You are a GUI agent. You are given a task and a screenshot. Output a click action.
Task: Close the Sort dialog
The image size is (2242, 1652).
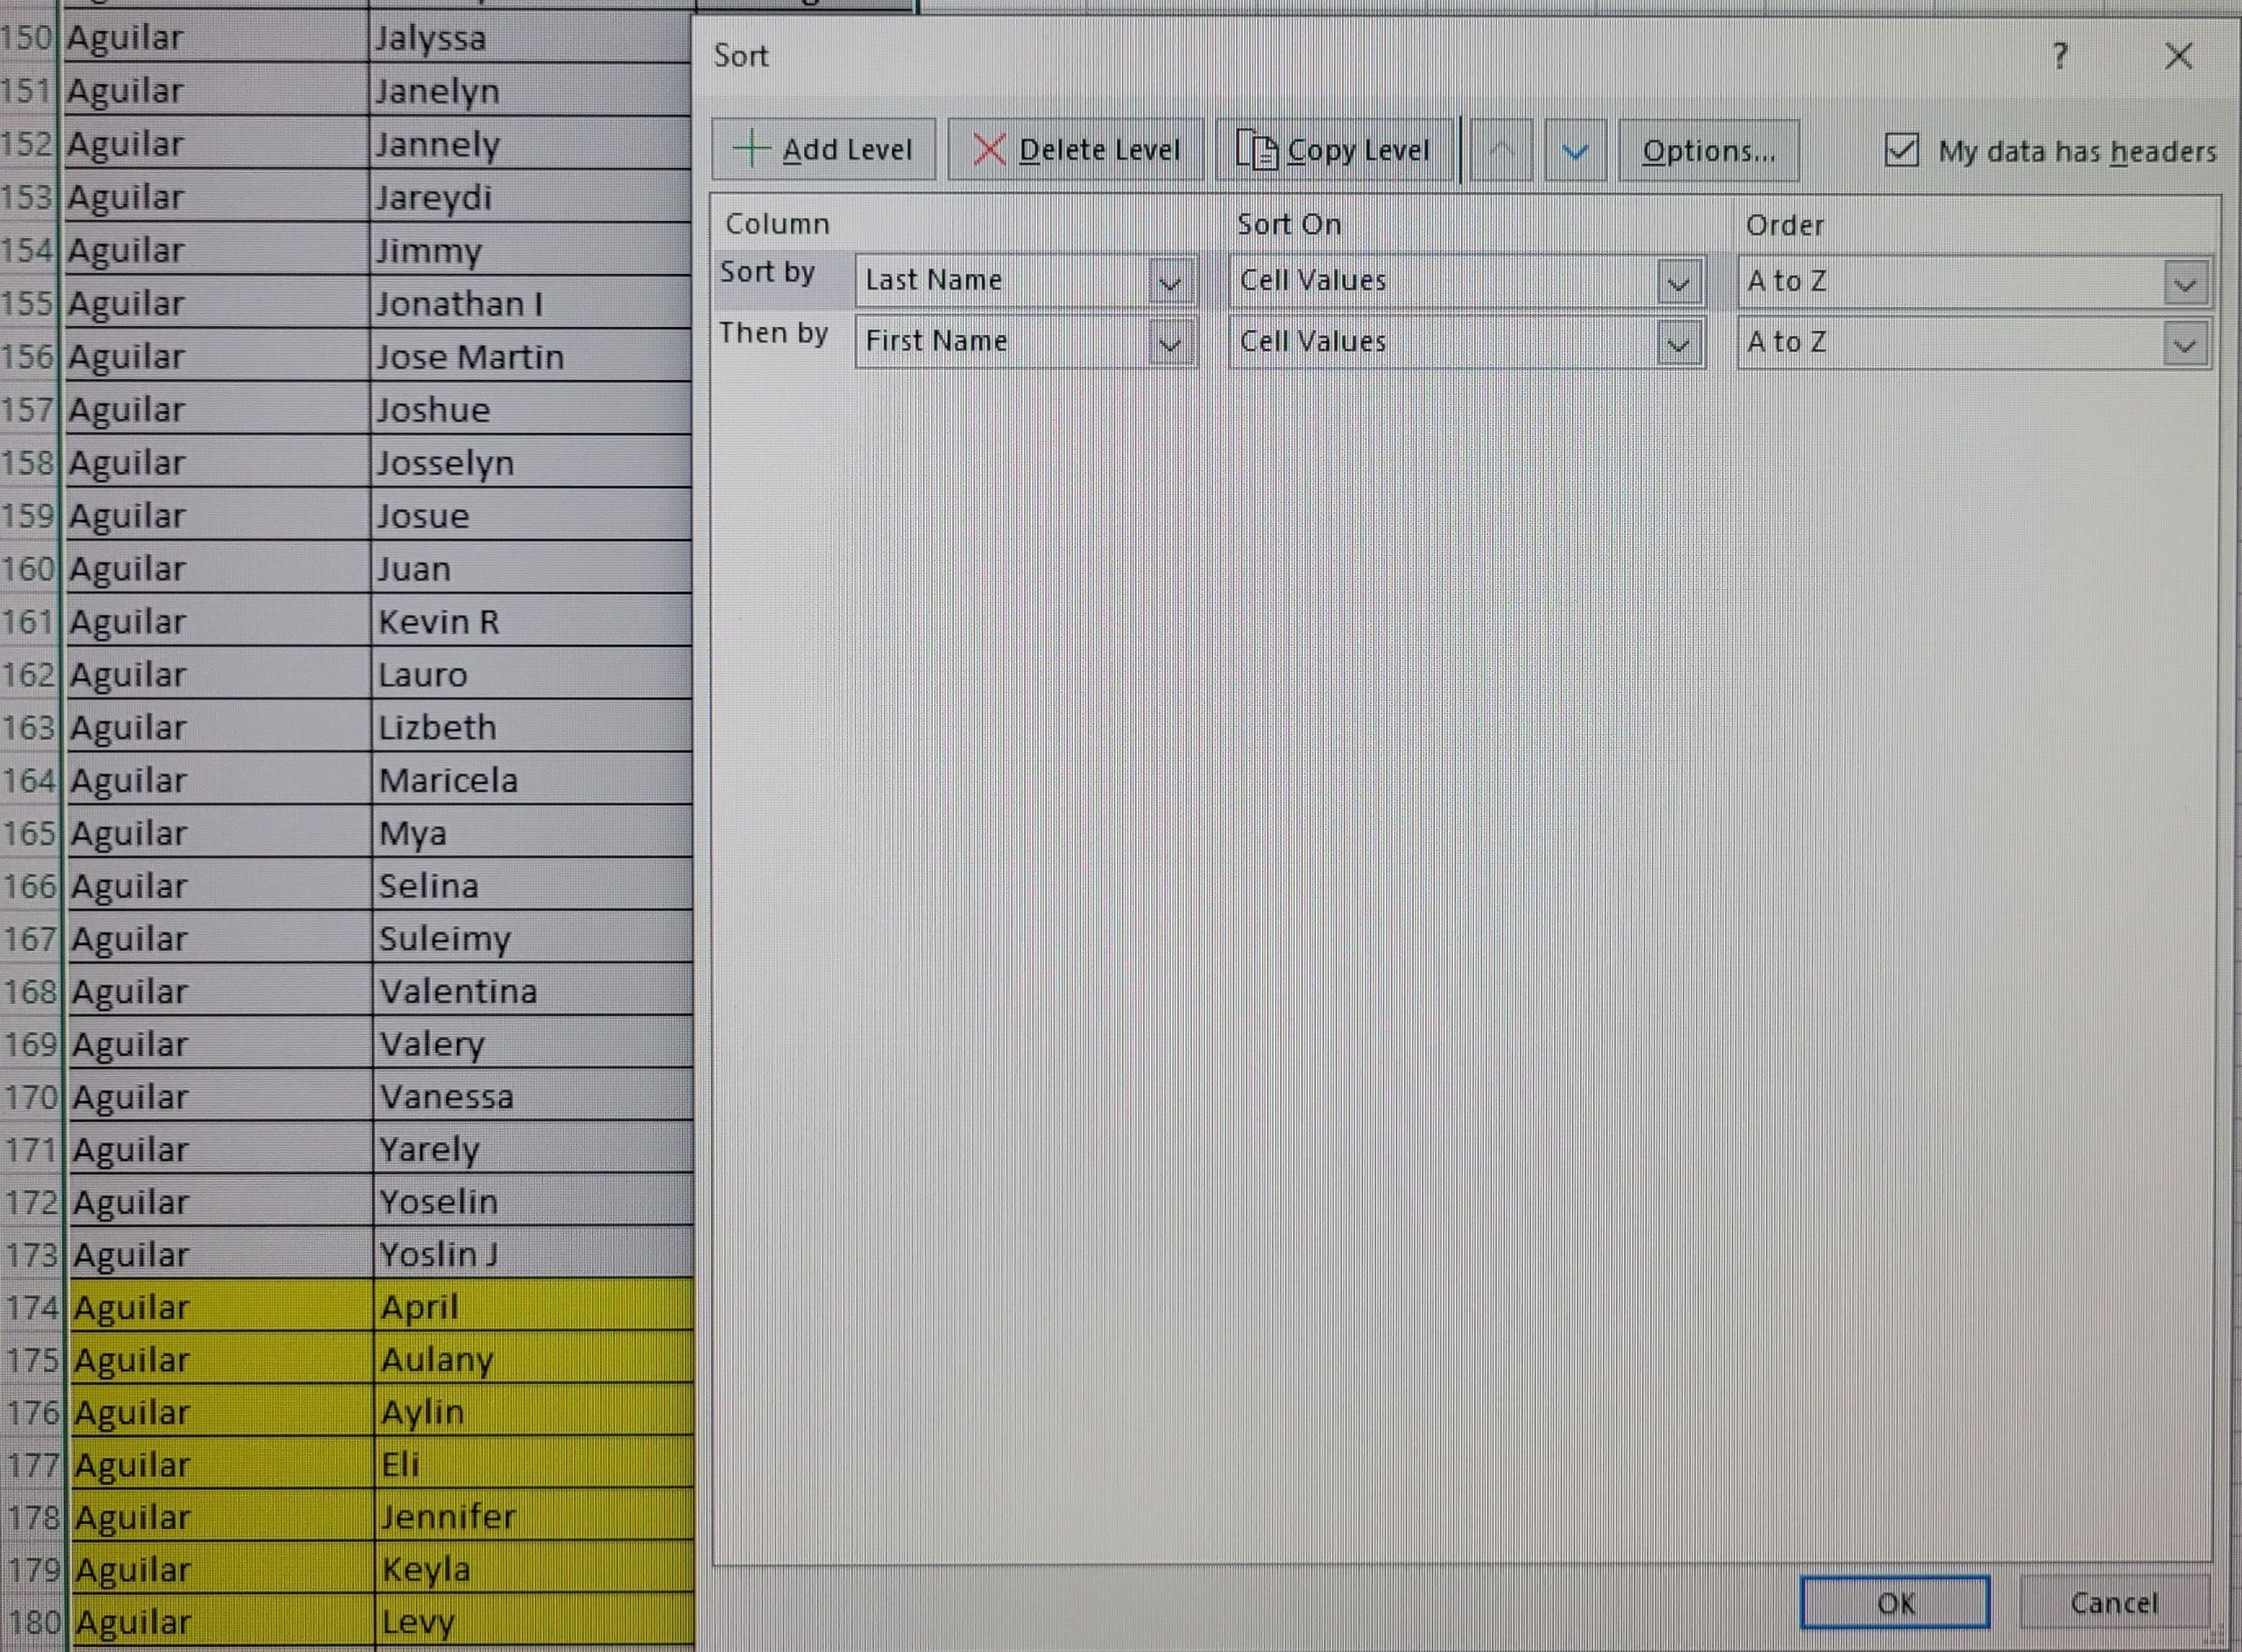pos(2178,57)
